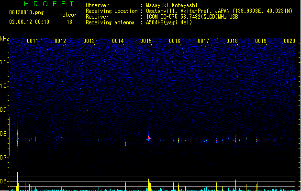Click the HROFFT title text
The image size is (301, 191).
tap(49, 4)
